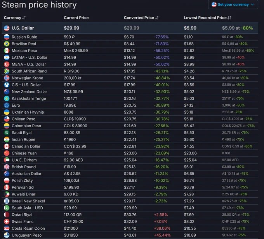The width and height of the screenshot is (264, 239).
Task: Click the Polish Zloty price 109,00zł
Action: (71, 181)
